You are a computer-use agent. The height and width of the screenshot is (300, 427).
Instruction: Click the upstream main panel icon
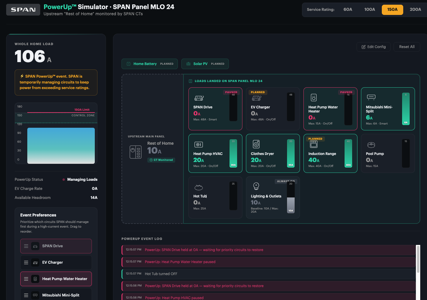[136, 152]
